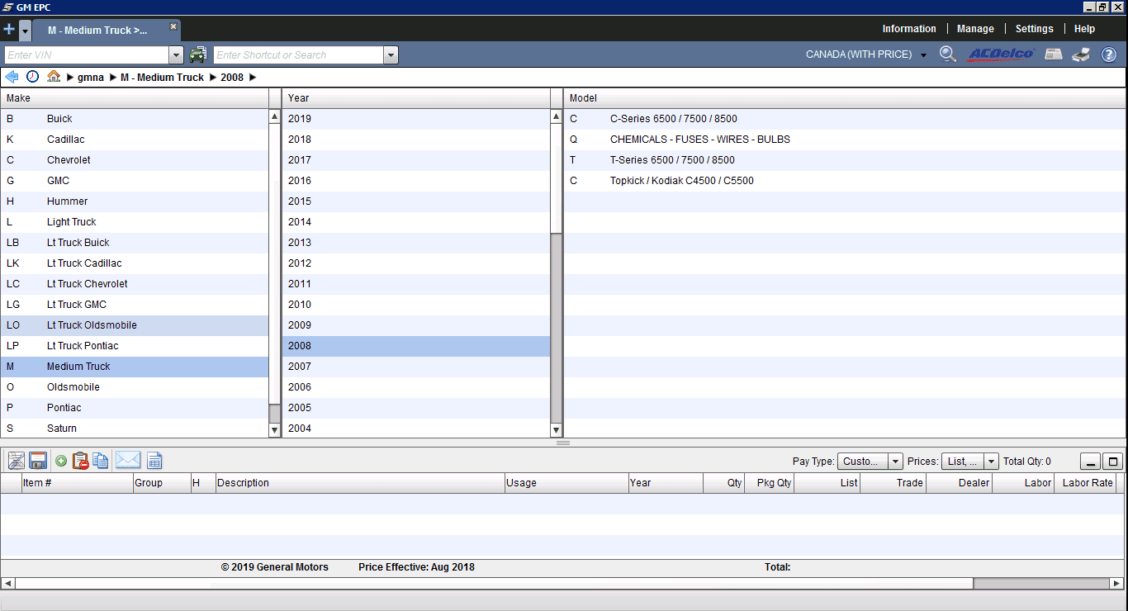Expand the arrow after 2008 in breadcrumb
Image resolution: width=1128 pixels, height=611 pixels.
(x=253, y=78)
